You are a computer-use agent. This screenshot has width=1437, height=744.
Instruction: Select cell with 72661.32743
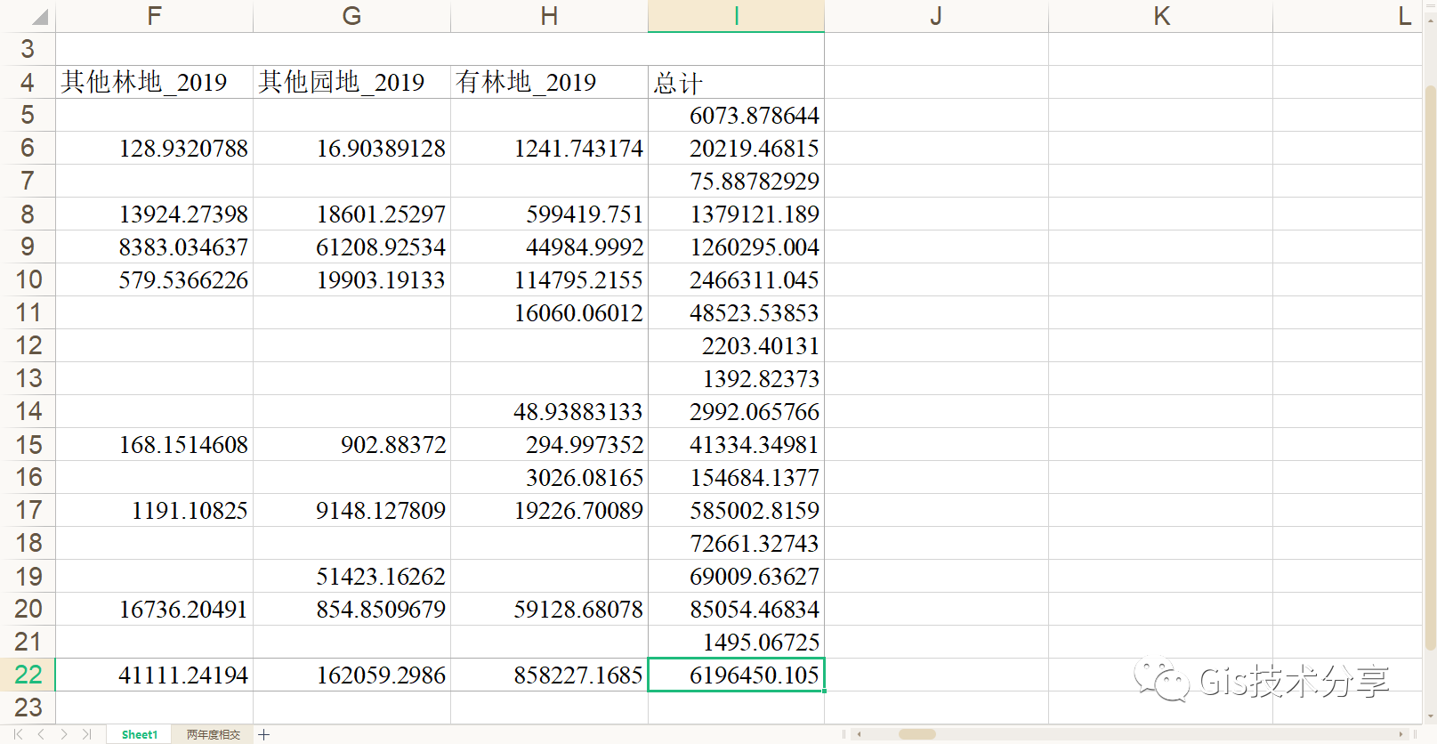pyautogui.click(x=737, y=543)
